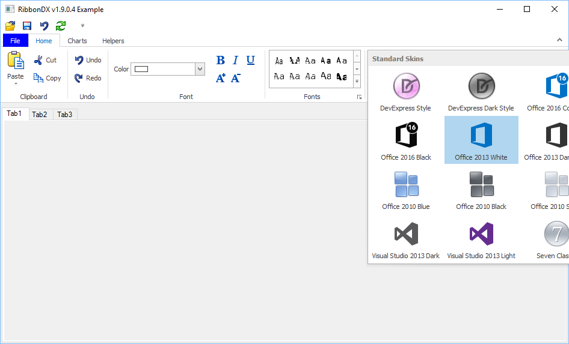Viewport: 569px width, 344px height.
Task: Choose the DevExpress Style skin
Action: pos(406,92)
